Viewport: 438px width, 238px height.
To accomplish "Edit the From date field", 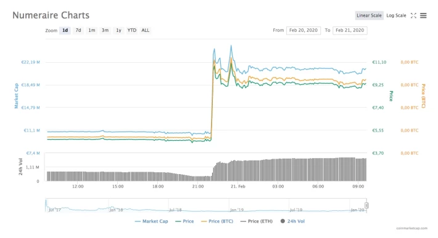I will coord(304,30).
